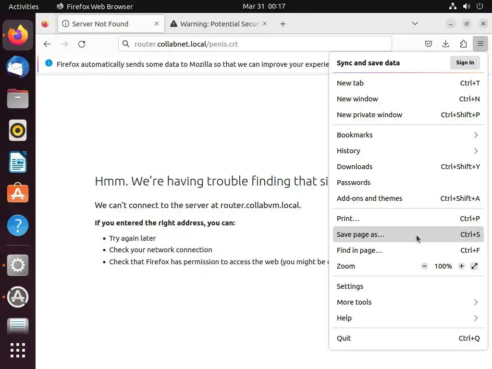Open the Downloads toolbar icon
Viewport: 492px width, 369px height.
point(445,44)
